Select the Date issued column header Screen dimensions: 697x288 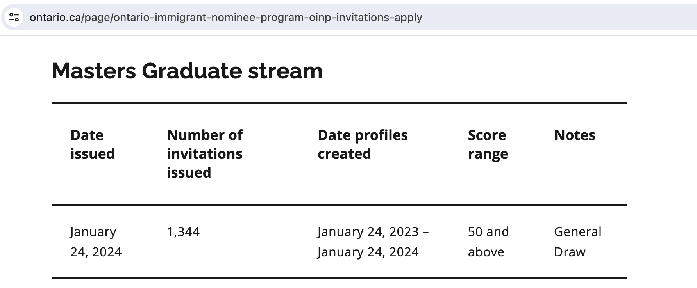(93, 144)
